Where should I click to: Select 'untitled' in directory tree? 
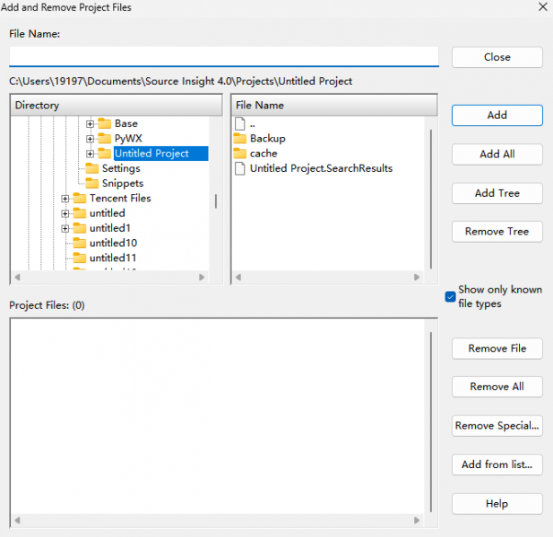[108, 213]
